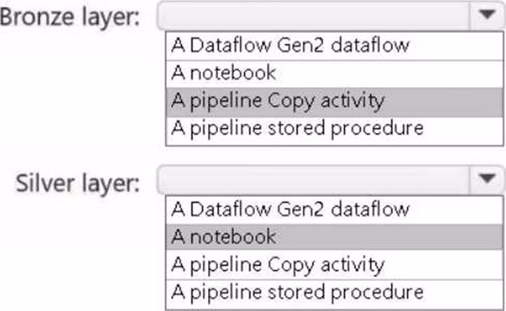Viewport: 506px width, 311px height.
Task: Select 'A pipeline stored procedure' for Bronze layer
Action: coord(298,129)
